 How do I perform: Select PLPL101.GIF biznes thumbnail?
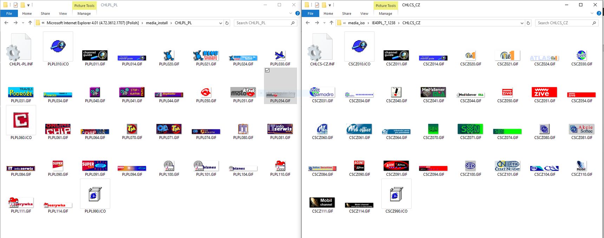(x=206, y=166)
